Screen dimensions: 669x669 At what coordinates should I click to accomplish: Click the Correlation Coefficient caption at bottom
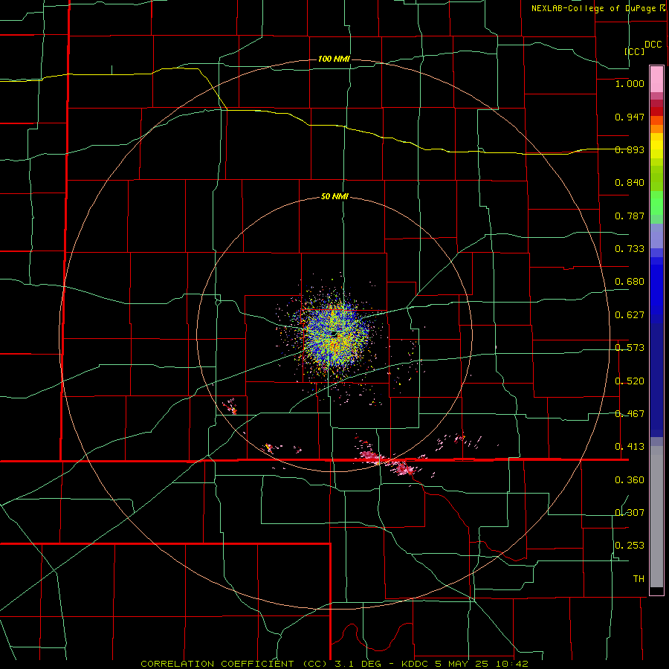click(334, 664)
